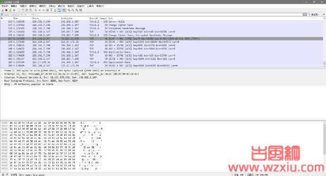
Task: Click the expert information icon in status bar
Action: point(3,175)
